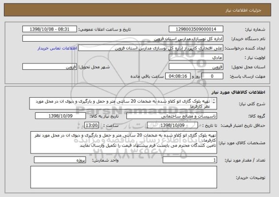Click the label حداقل تاریخ اعتبار قیمت
279x197 pixels.
pyautogui.click(x=243, y=125)
